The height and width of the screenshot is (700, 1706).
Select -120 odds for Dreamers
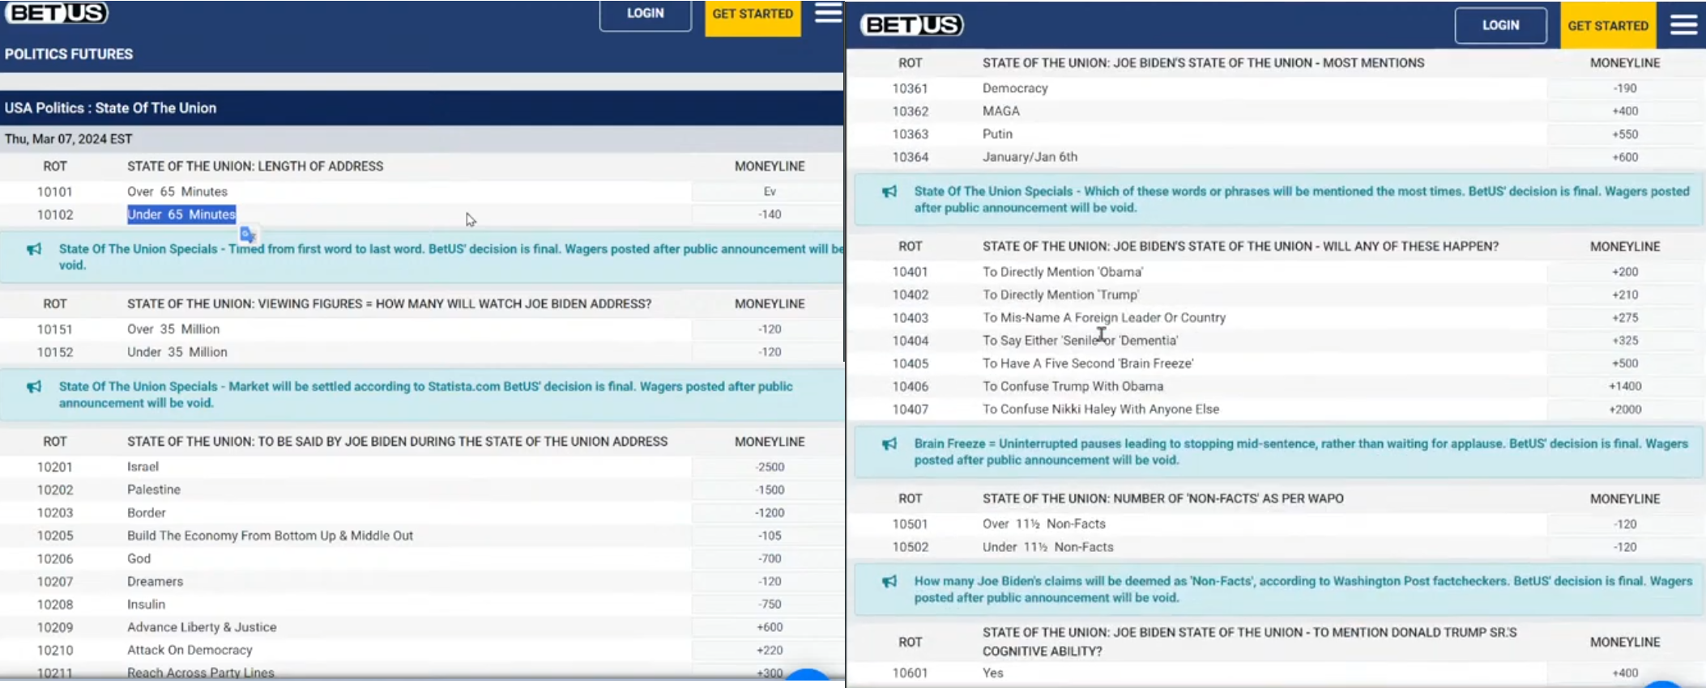(769, 581)
